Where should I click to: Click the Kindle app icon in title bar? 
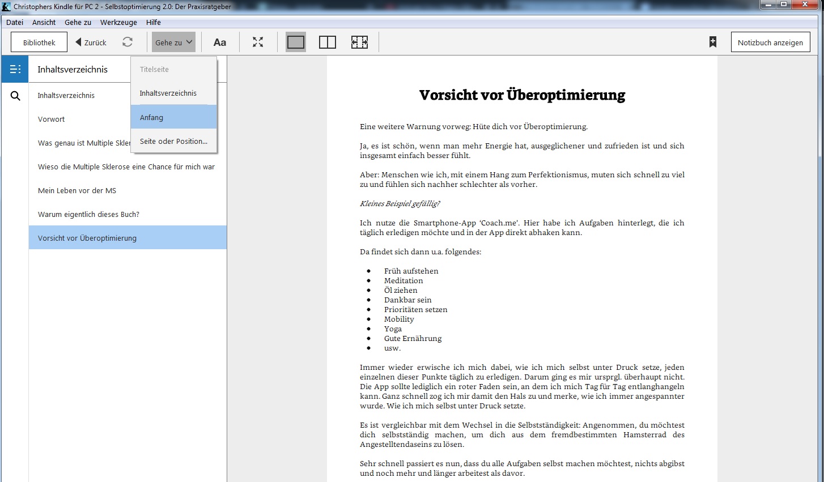[x=6, y=6]
